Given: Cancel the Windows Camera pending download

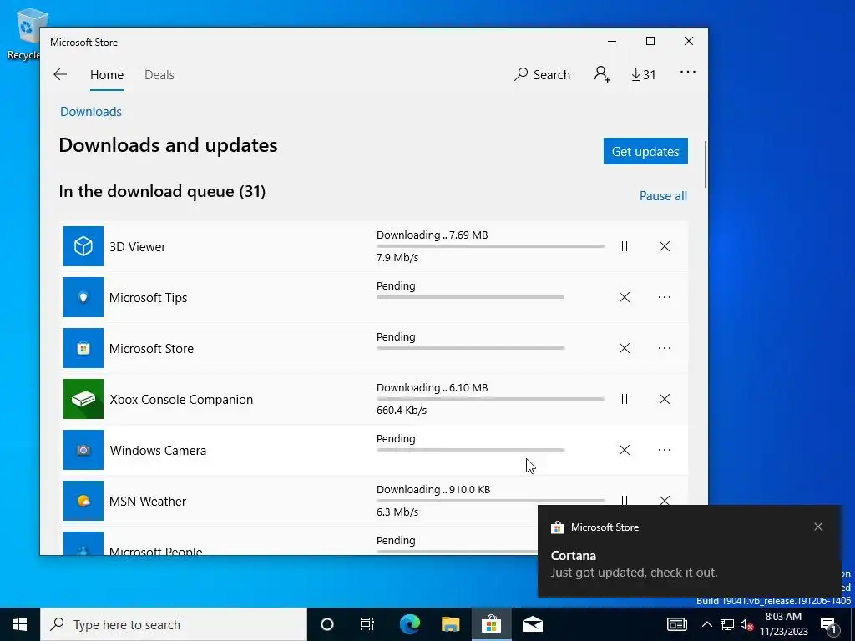Looking at the screenshot, I should coord(625,450).
